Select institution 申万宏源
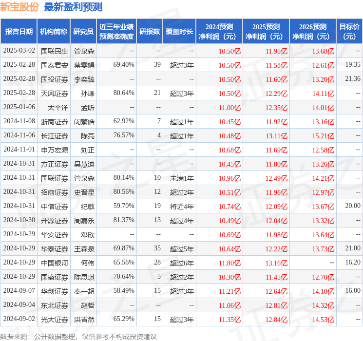Viewport: 363px width, 341px height. (x=55, y=150)
